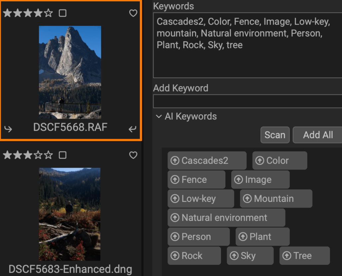The image size is (342, 276).
Task: Click the Scan button
Action: [x=275, y=135]
